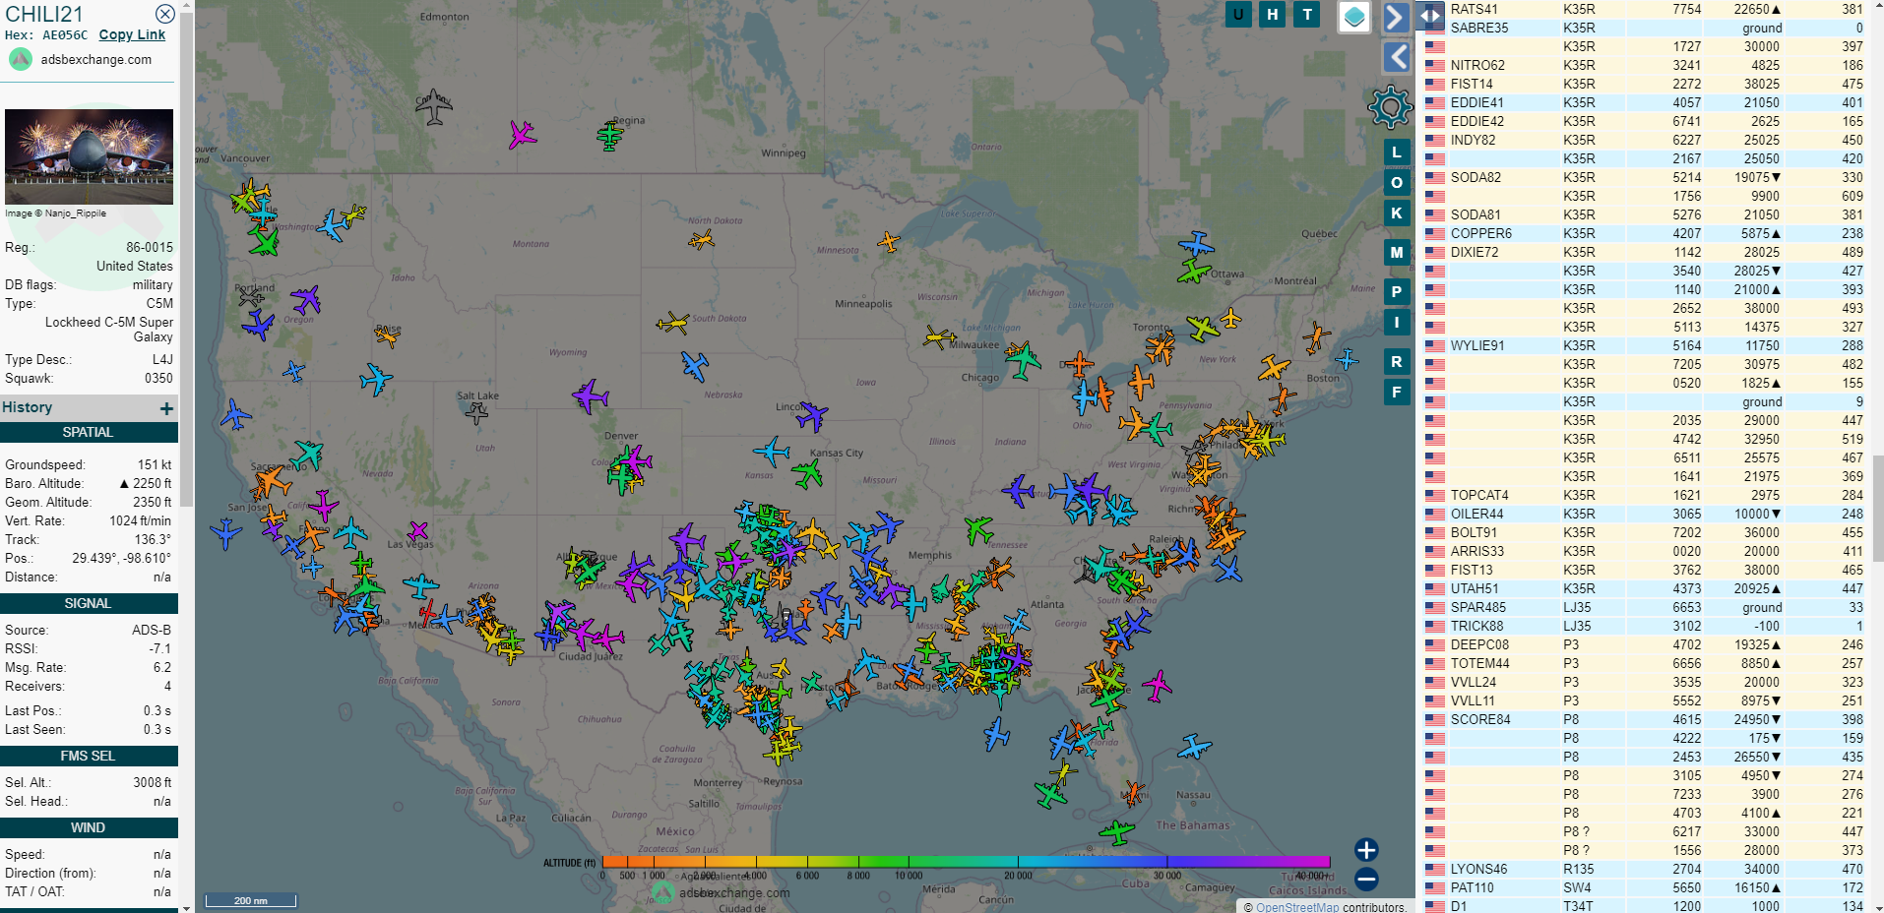Image resolution: width=1884 pixels, height=913 pixels.
Task: Open the C-5M Super Galaxy photo thumbnail
Action: pos(89,156)
